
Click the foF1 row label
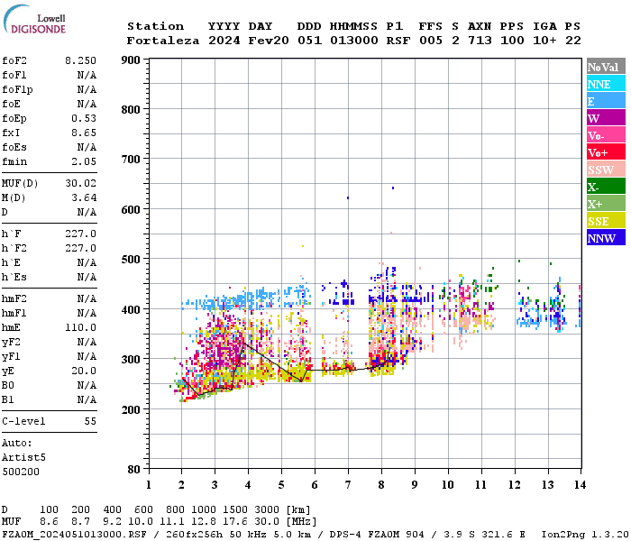(14, 75)
